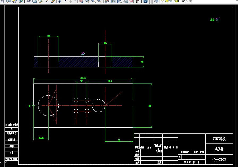Open the QuickCalc calculator icon
This screenshot has height=167, width=238.
138,1
